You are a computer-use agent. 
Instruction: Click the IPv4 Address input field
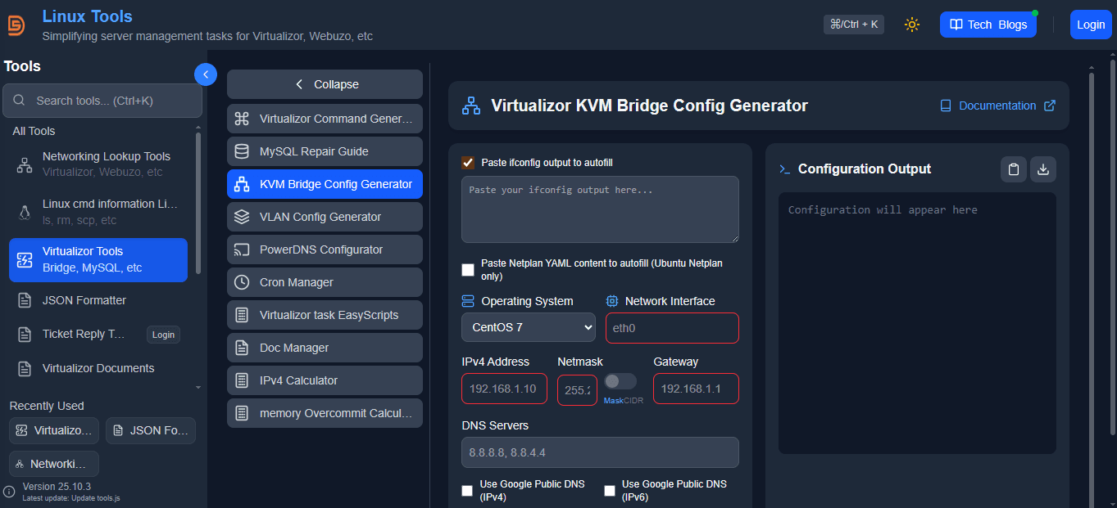504,389
